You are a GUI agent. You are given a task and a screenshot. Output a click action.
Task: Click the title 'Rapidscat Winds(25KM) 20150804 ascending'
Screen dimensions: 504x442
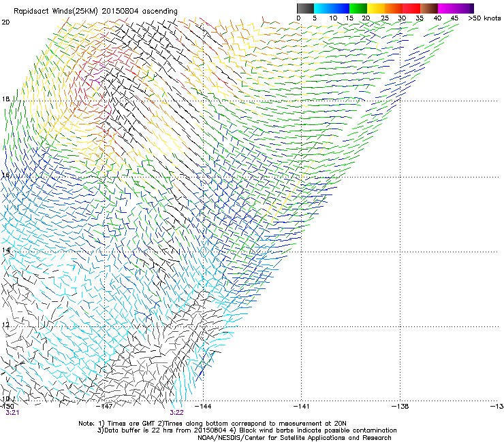(x=95, y=12)
